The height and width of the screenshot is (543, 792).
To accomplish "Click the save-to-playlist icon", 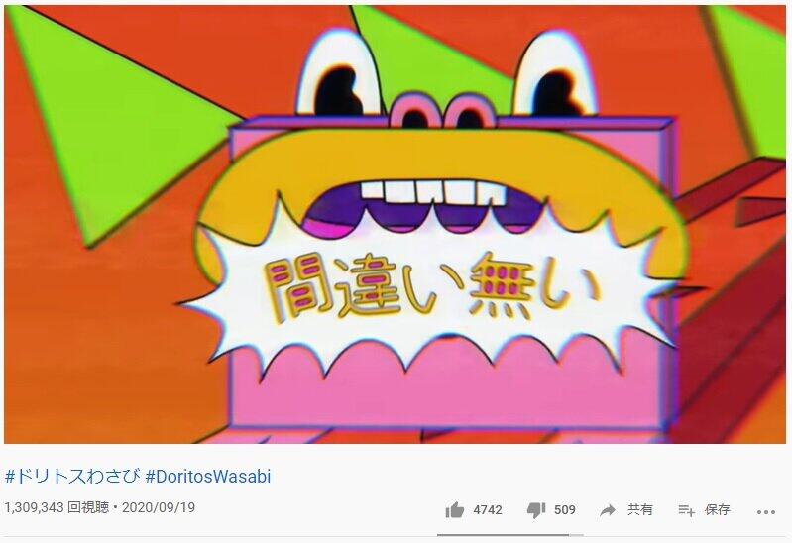I will click(687, 510).
